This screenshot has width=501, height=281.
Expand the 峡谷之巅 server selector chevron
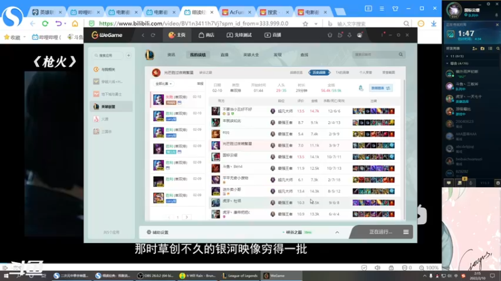click(337, 232)
